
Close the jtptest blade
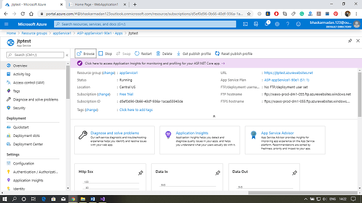point(358,41)
